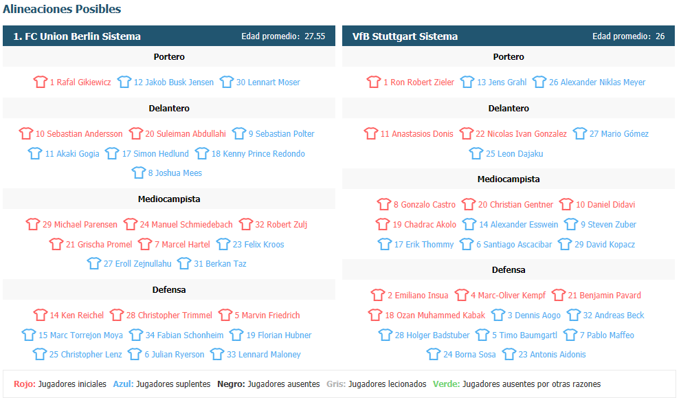Open Simon Hedlund player link
The image size is (681, 398).
[155, 154]
